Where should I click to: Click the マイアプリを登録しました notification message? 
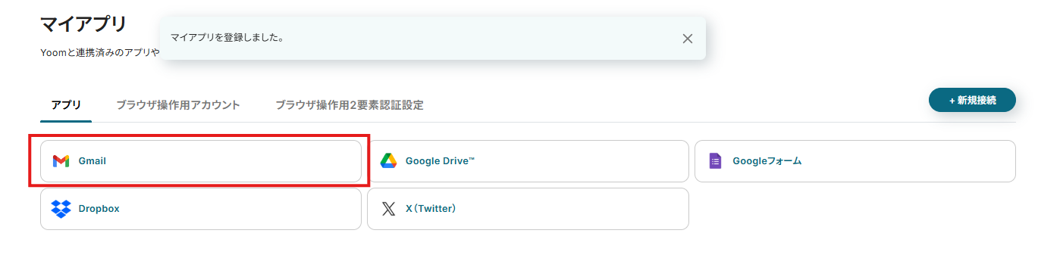pyautogui.click(x=227, y=37)
